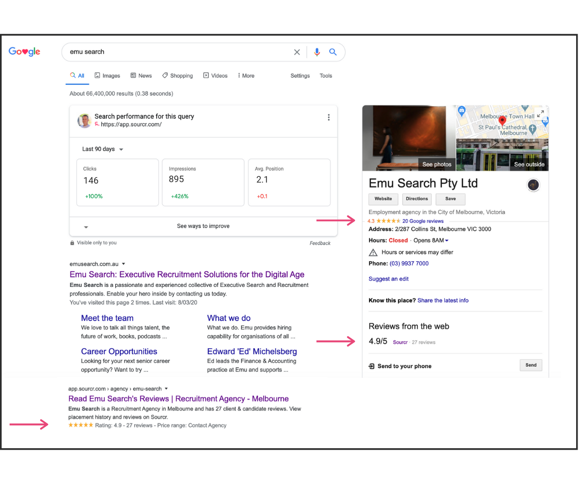Open the map thumbnail showing St Paul's Cathedral
Viewport: 579px width, 483px height.
click(x=502, y=122)
